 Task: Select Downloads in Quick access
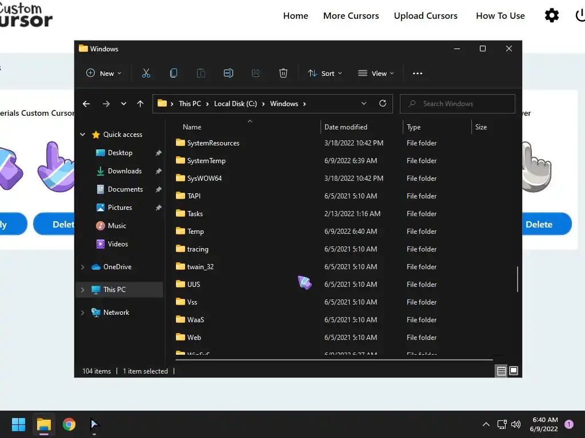coord(125,171)
